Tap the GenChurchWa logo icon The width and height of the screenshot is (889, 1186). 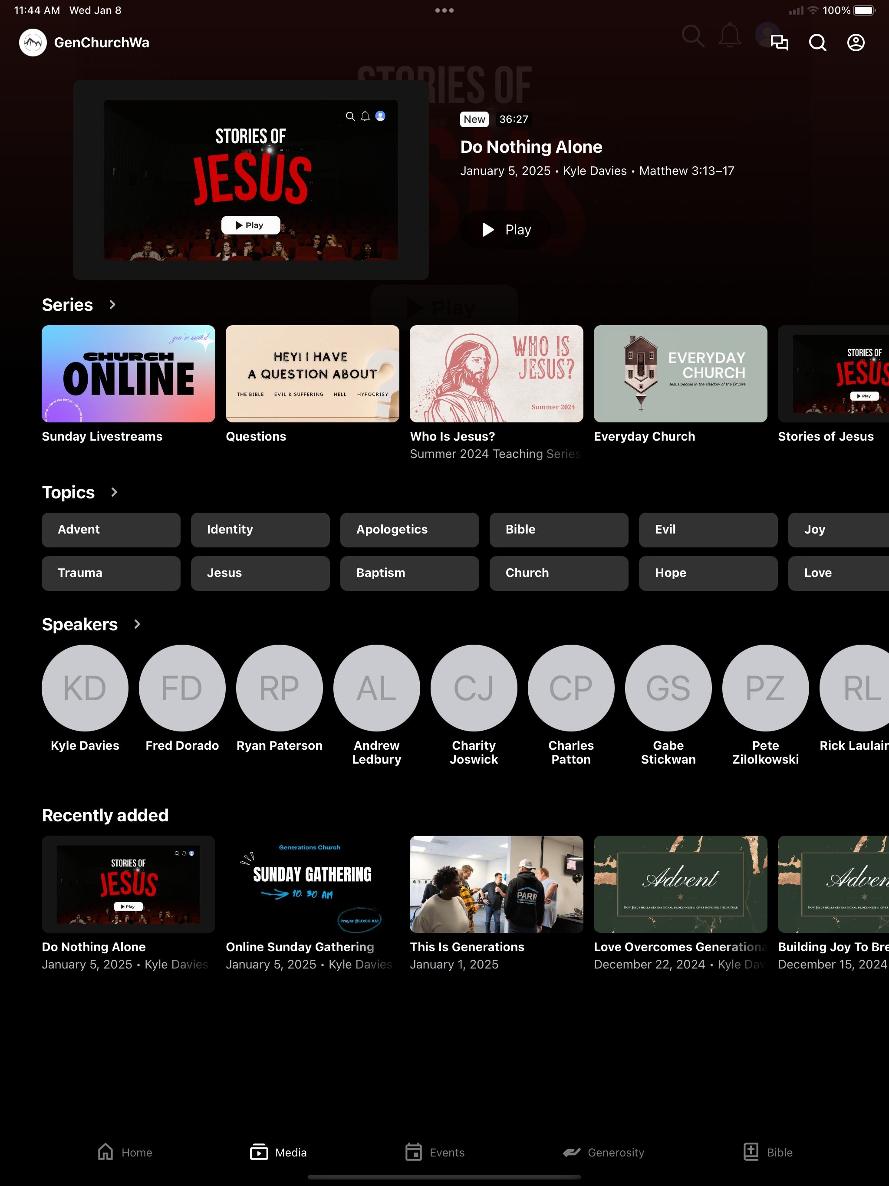tap(33, 43)
